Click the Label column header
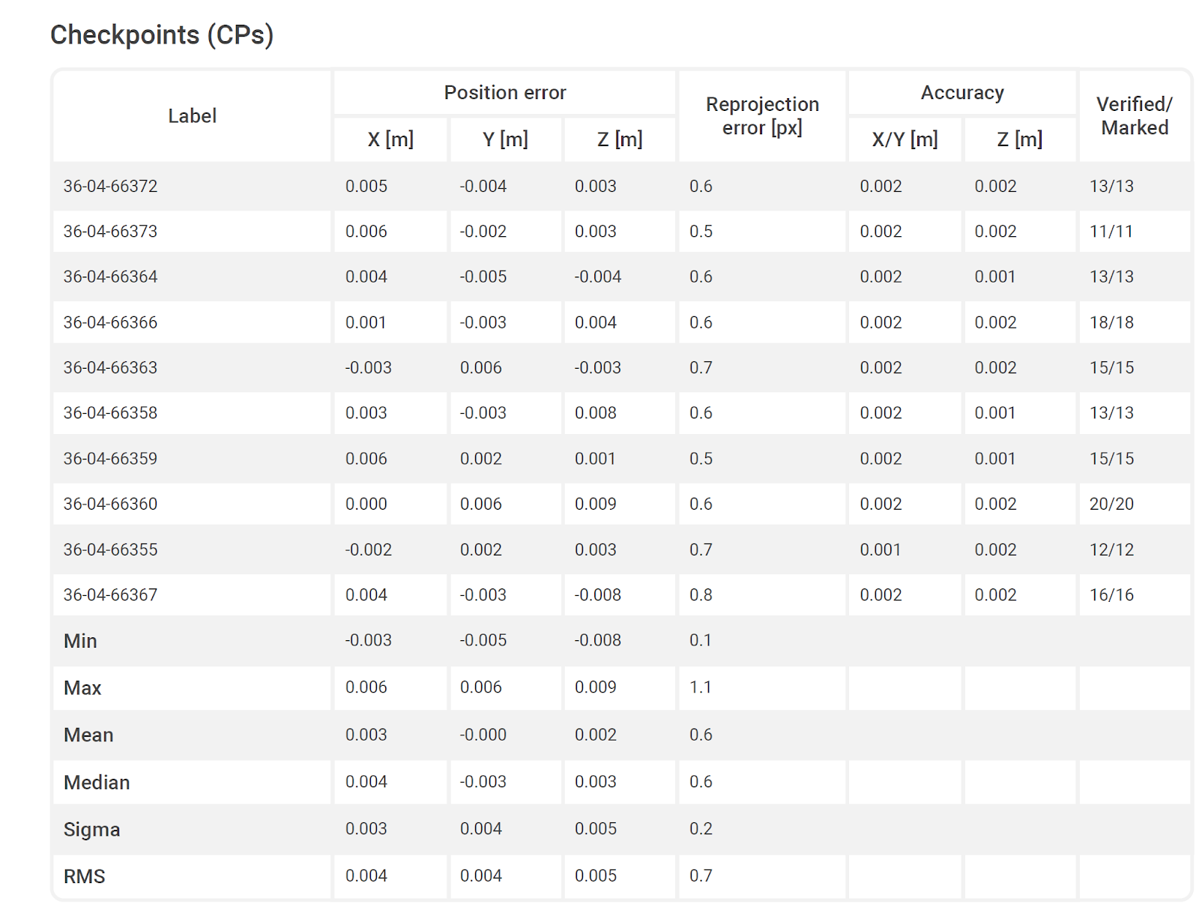1199x922 pixels. pos(191,115)
